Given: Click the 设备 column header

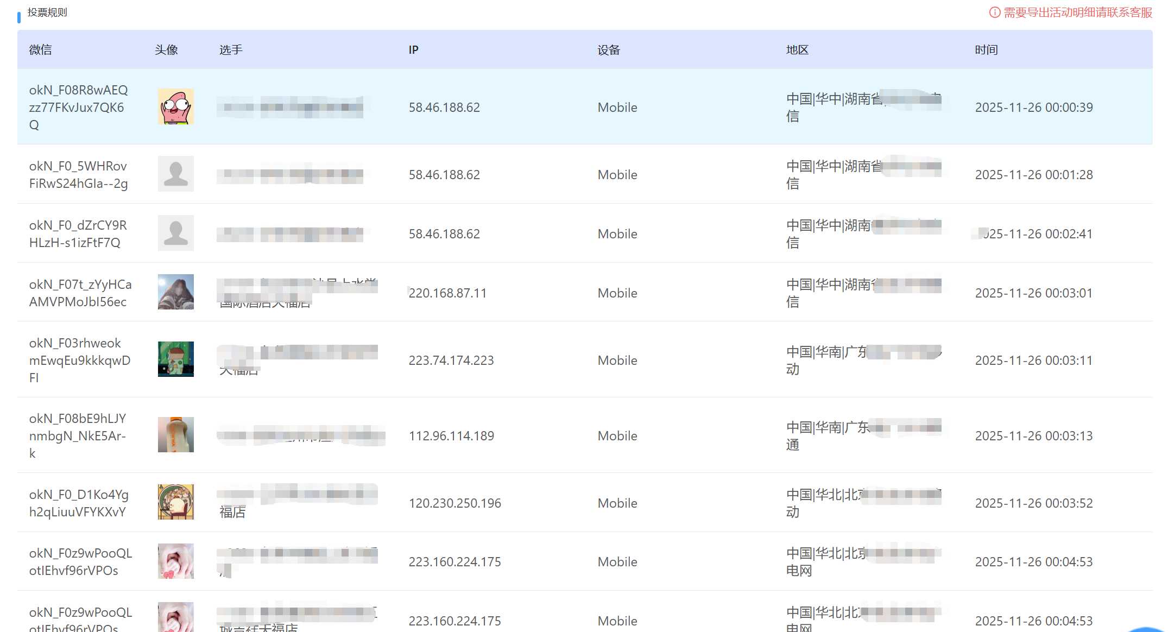Looking at the screenshot, I should pos(609,50).
